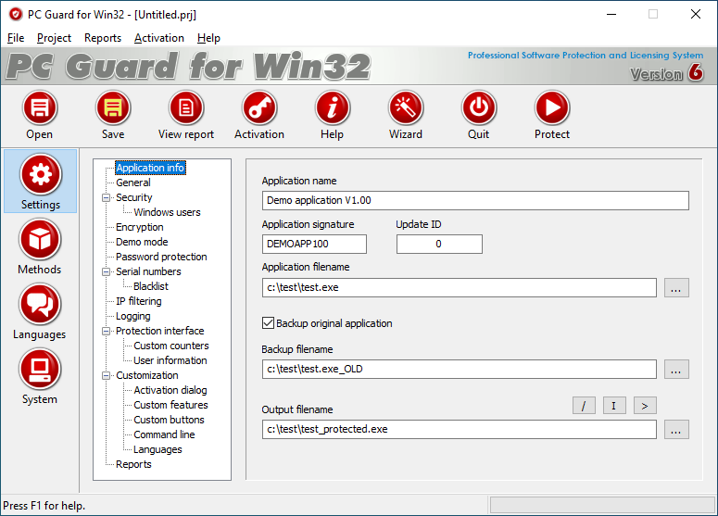This screenshot has height=516, width=718.
Task: Select IP filtering tree item
Action: coord(139,301)
